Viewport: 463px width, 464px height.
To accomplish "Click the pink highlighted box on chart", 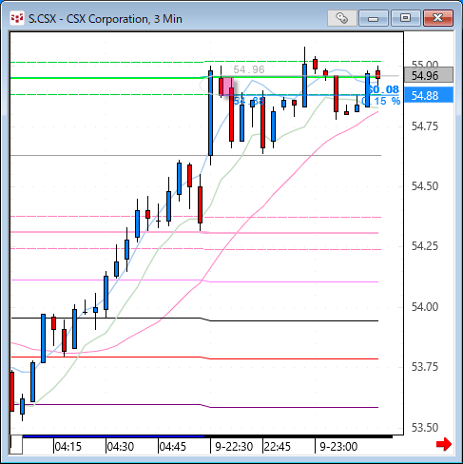I will click(x=229, y=87).
